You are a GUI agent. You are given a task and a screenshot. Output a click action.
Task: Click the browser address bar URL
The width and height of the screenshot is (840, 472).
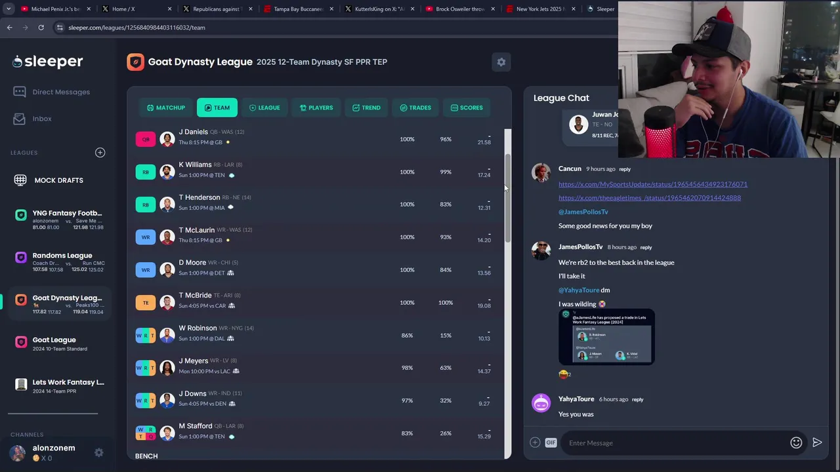point(136,28)
